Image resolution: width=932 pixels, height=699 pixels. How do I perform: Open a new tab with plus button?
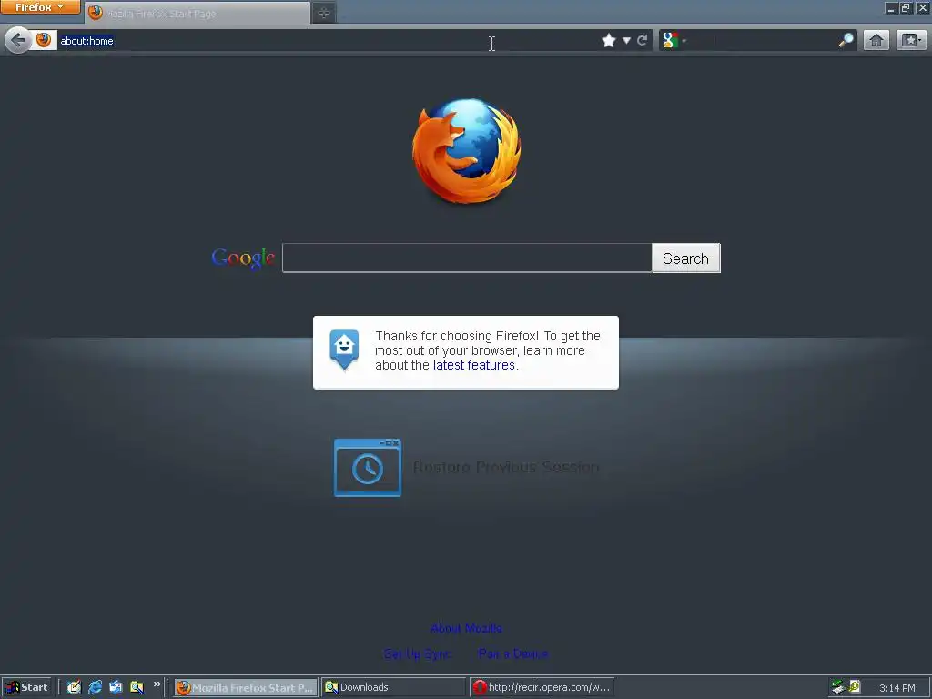(x=324, y=13)
